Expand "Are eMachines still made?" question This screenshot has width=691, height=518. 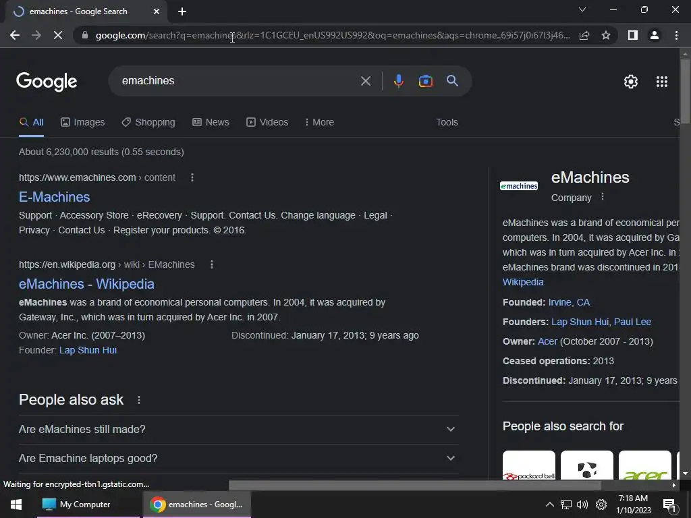tap(238, 429)
